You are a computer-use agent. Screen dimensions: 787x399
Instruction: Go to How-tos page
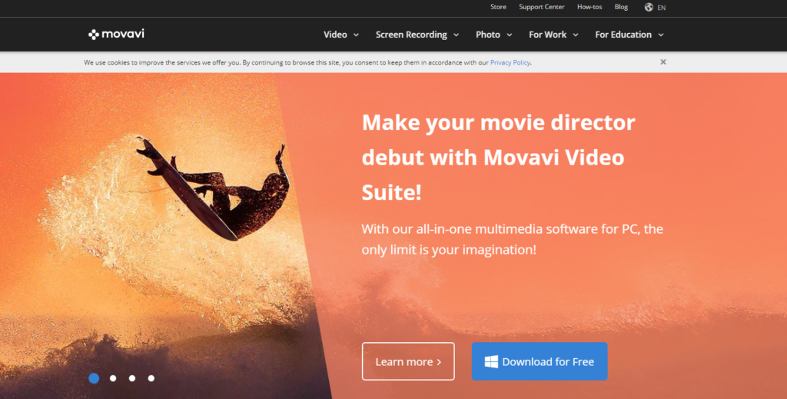tap(589, 7)
